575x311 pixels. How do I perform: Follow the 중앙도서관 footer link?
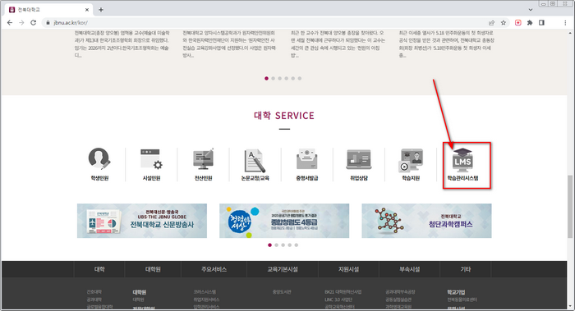282,292
